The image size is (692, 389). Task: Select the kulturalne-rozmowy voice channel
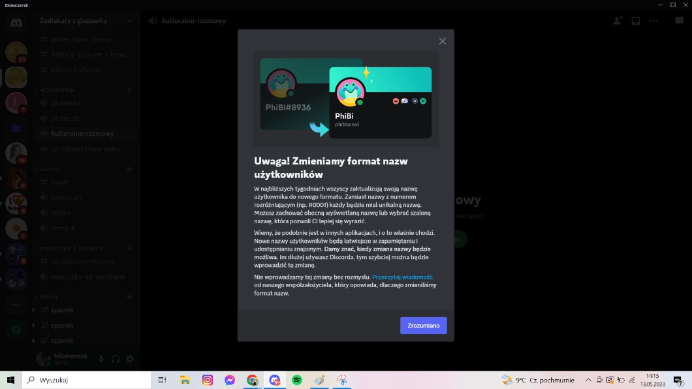point(82,134)
